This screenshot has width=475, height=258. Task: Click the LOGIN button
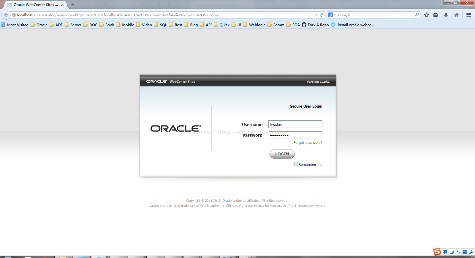pyautogui.click(x=282, y=154)
